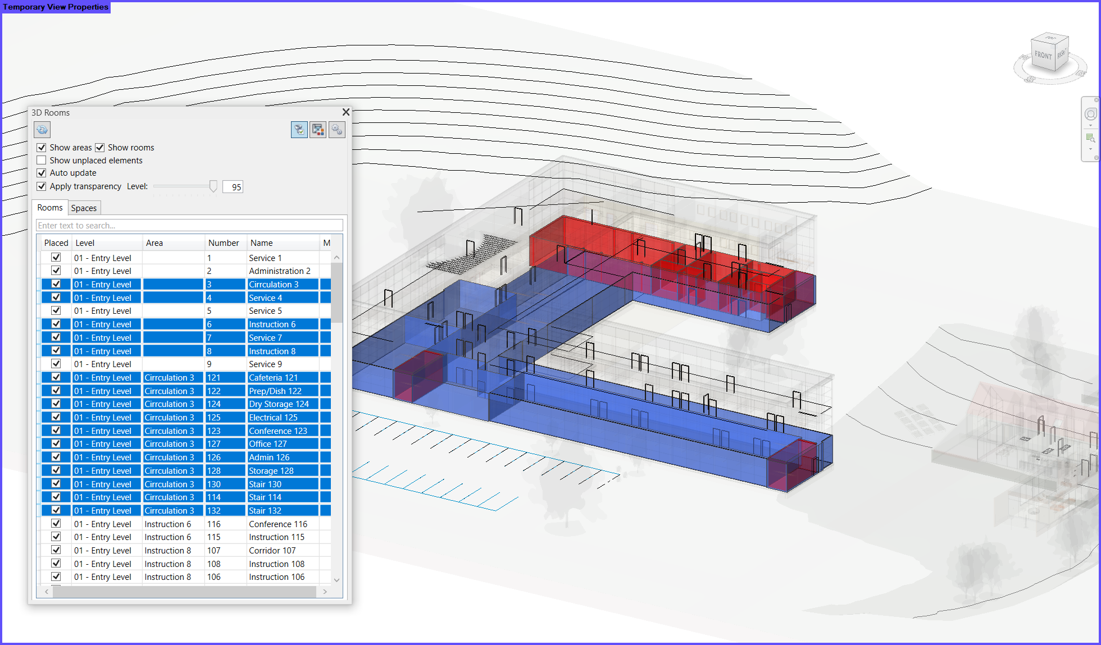Uncheck the Show areas checkbox
Screen dimensions: 1101x645
(42, 148)
